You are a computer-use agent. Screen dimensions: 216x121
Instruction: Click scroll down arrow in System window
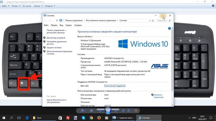click(172, 105)
